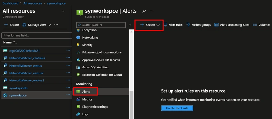
Task: Click the Diagnostic settings icon
Action: pyautogui.click(x=78, y=107)
